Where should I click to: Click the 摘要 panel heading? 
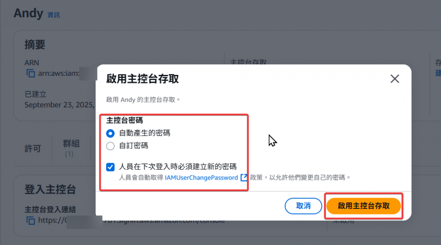click(35, 45)
